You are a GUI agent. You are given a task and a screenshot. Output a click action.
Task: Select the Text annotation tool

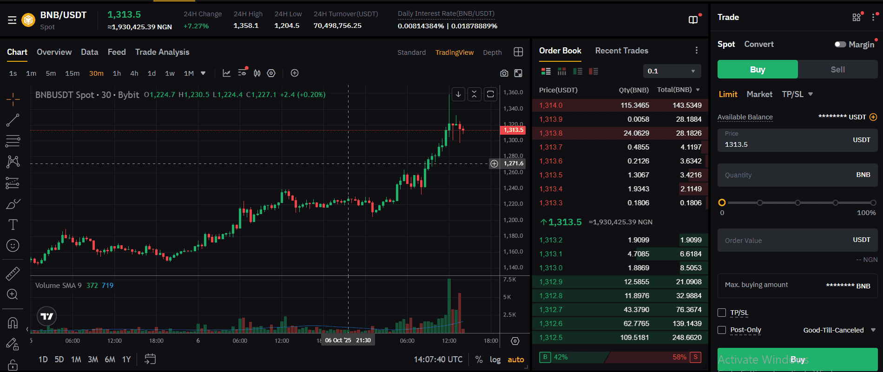click(13, 225)
